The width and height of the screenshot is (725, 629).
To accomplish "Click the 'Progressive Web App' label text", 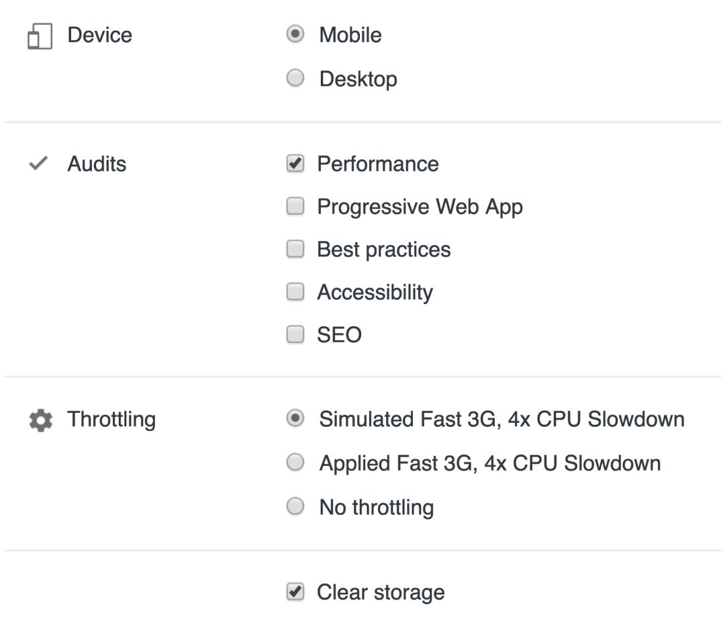I will click(x=420, y=207).
